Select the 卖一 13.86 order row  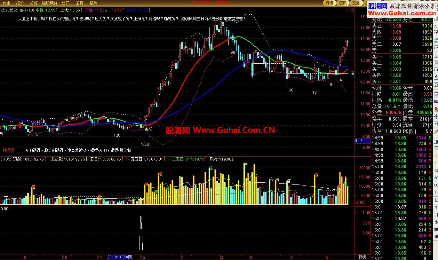(402, 50)
